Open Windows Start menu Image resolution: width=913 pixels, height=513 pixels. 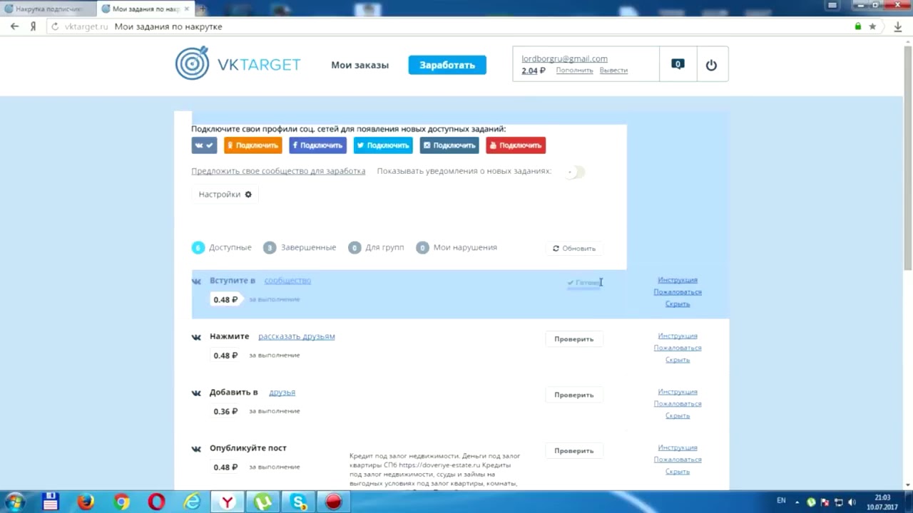[15, 502]
